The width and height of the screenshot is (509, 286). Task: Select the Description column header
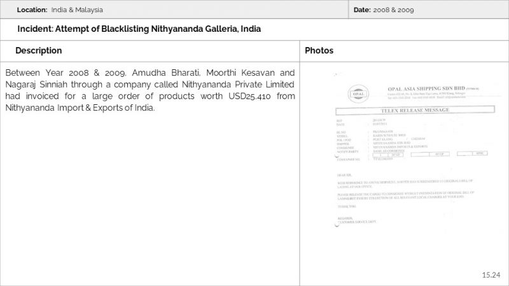[x=39, y=51]
